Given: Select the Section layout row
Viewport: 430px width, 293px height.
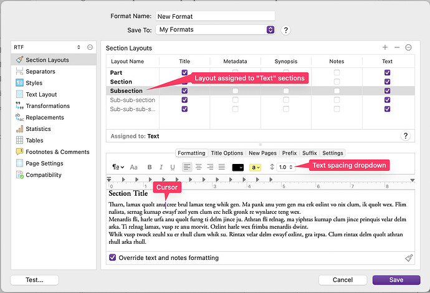Looking at the screenshot, I should point(260,82).
